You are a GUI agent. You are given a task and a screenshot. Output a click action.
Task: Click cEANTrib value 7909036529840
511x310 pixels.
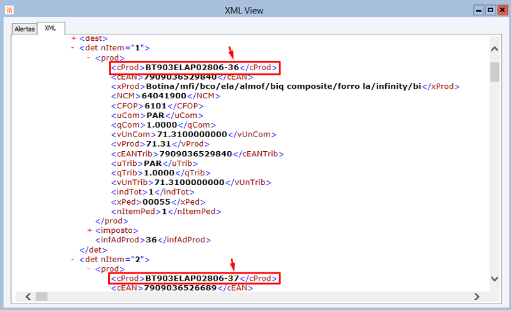click(195, 154)
